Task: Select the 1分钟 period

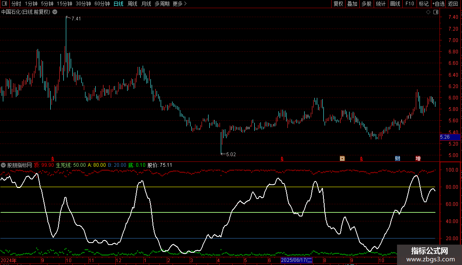Action: pyautogui.click(x=31, y=4)
